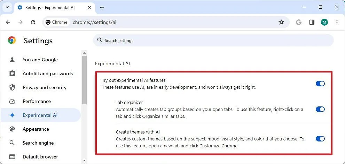
Task: Toggle the Tab organizer switch
Action: (320, 109)
